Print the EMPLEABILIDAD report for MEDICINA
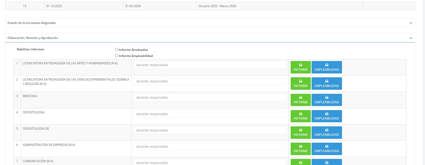Image resolution: width=425 pixels, height=165 pixels. [327, 100]
